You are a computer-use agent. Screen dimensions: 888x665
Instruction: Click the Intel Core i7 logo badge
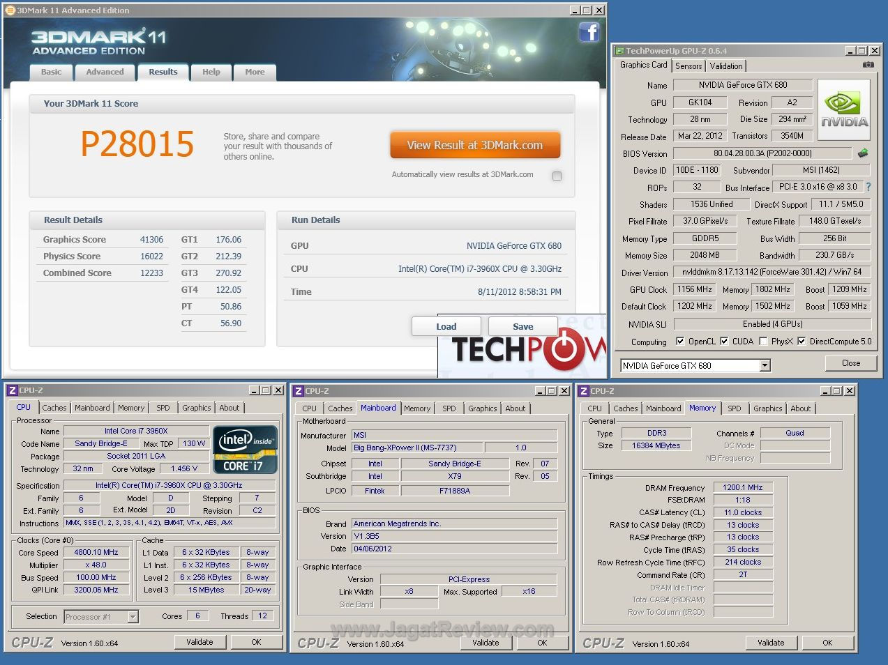pos(246,450)
